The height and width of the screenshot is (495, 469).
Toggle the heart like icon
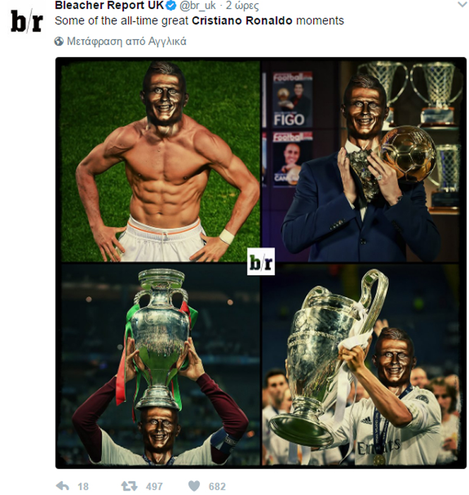point(194,486)
